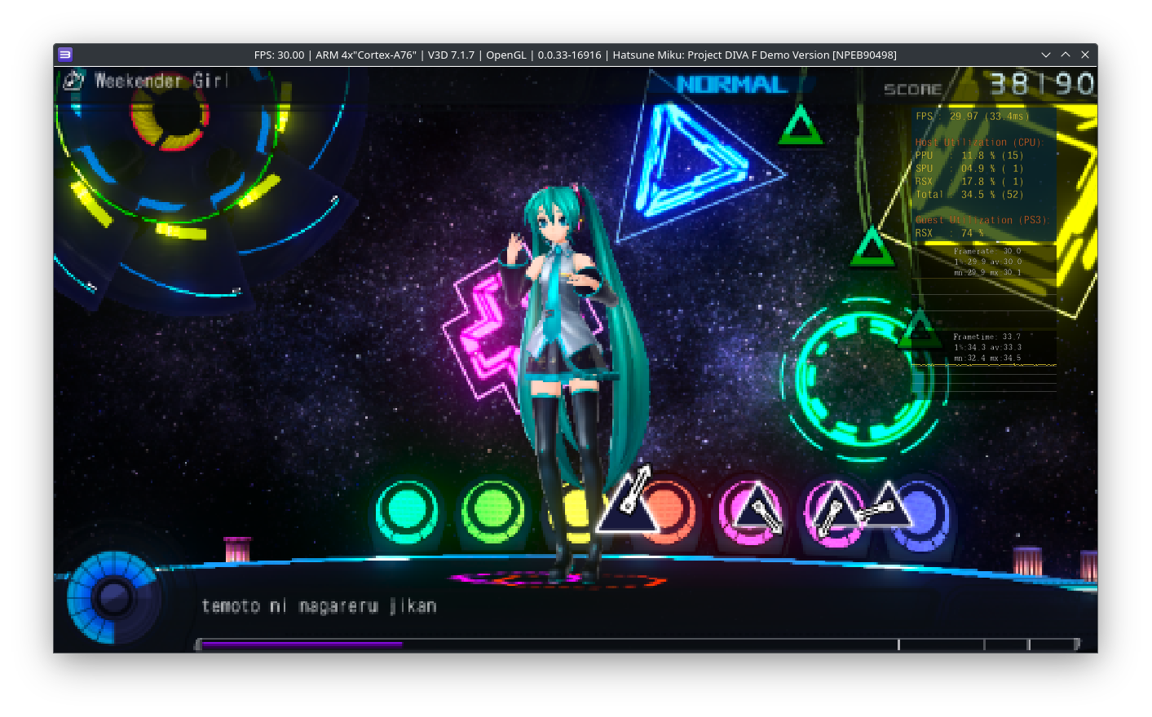
Task: Click the 'Weekender Girl' song title
Action: (161, 81)
